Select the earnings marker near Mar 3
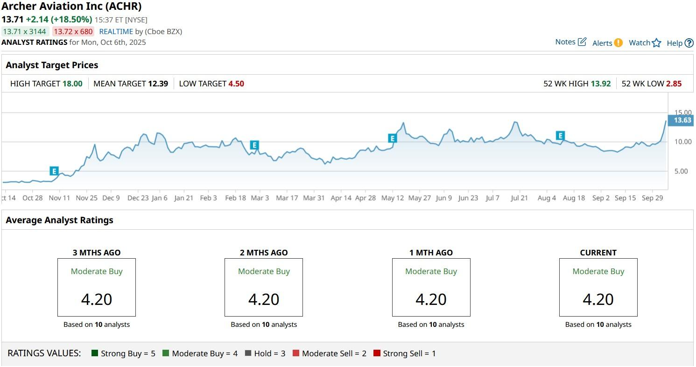 (x=254, y=145)
